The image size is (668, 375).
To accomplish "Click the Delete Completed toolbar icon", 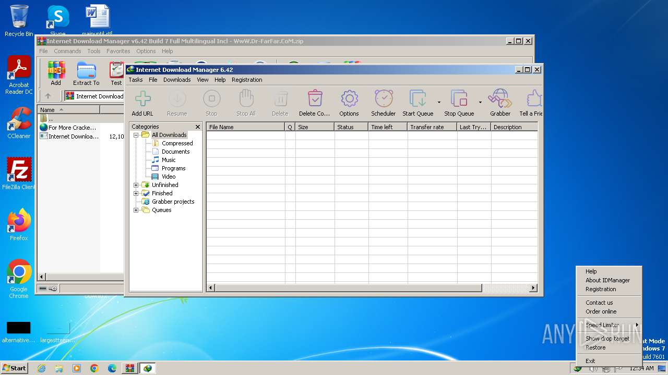I will click(315, 98).
